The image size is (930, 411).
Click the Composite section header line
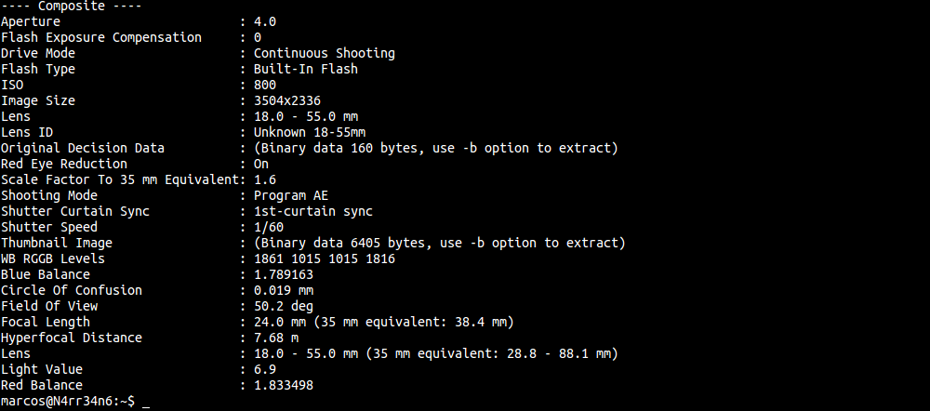(x=63, y=6)
